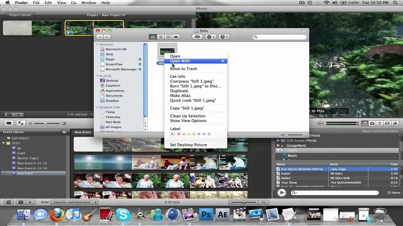Open Trash in the Dock
Screen dimensions: 403x226
(x=380, y=215)
